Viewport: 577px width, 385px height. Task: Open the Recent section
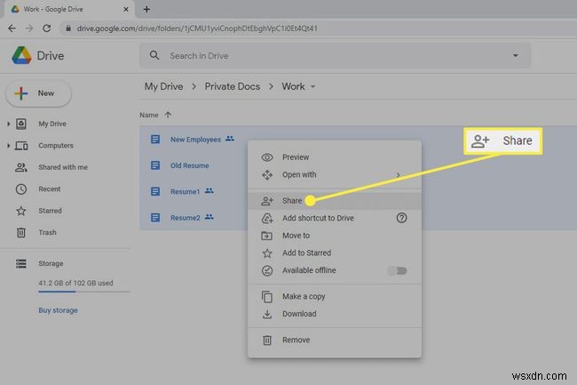tap(50, 189)
